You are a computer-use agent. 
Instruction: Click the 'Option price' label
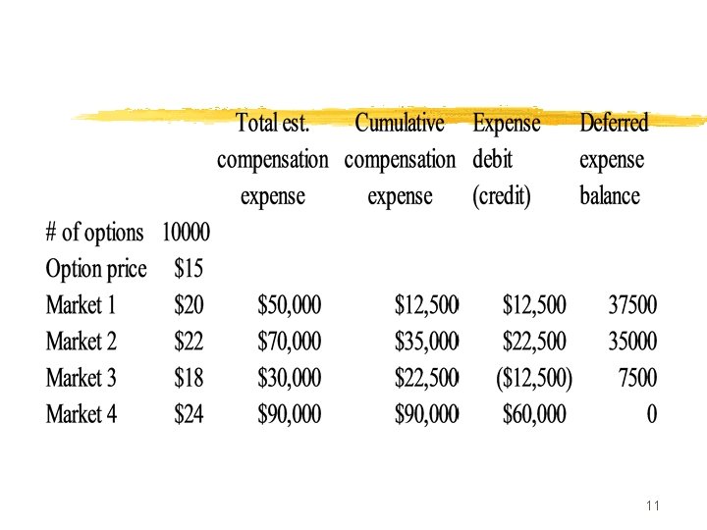pos(96,270)
